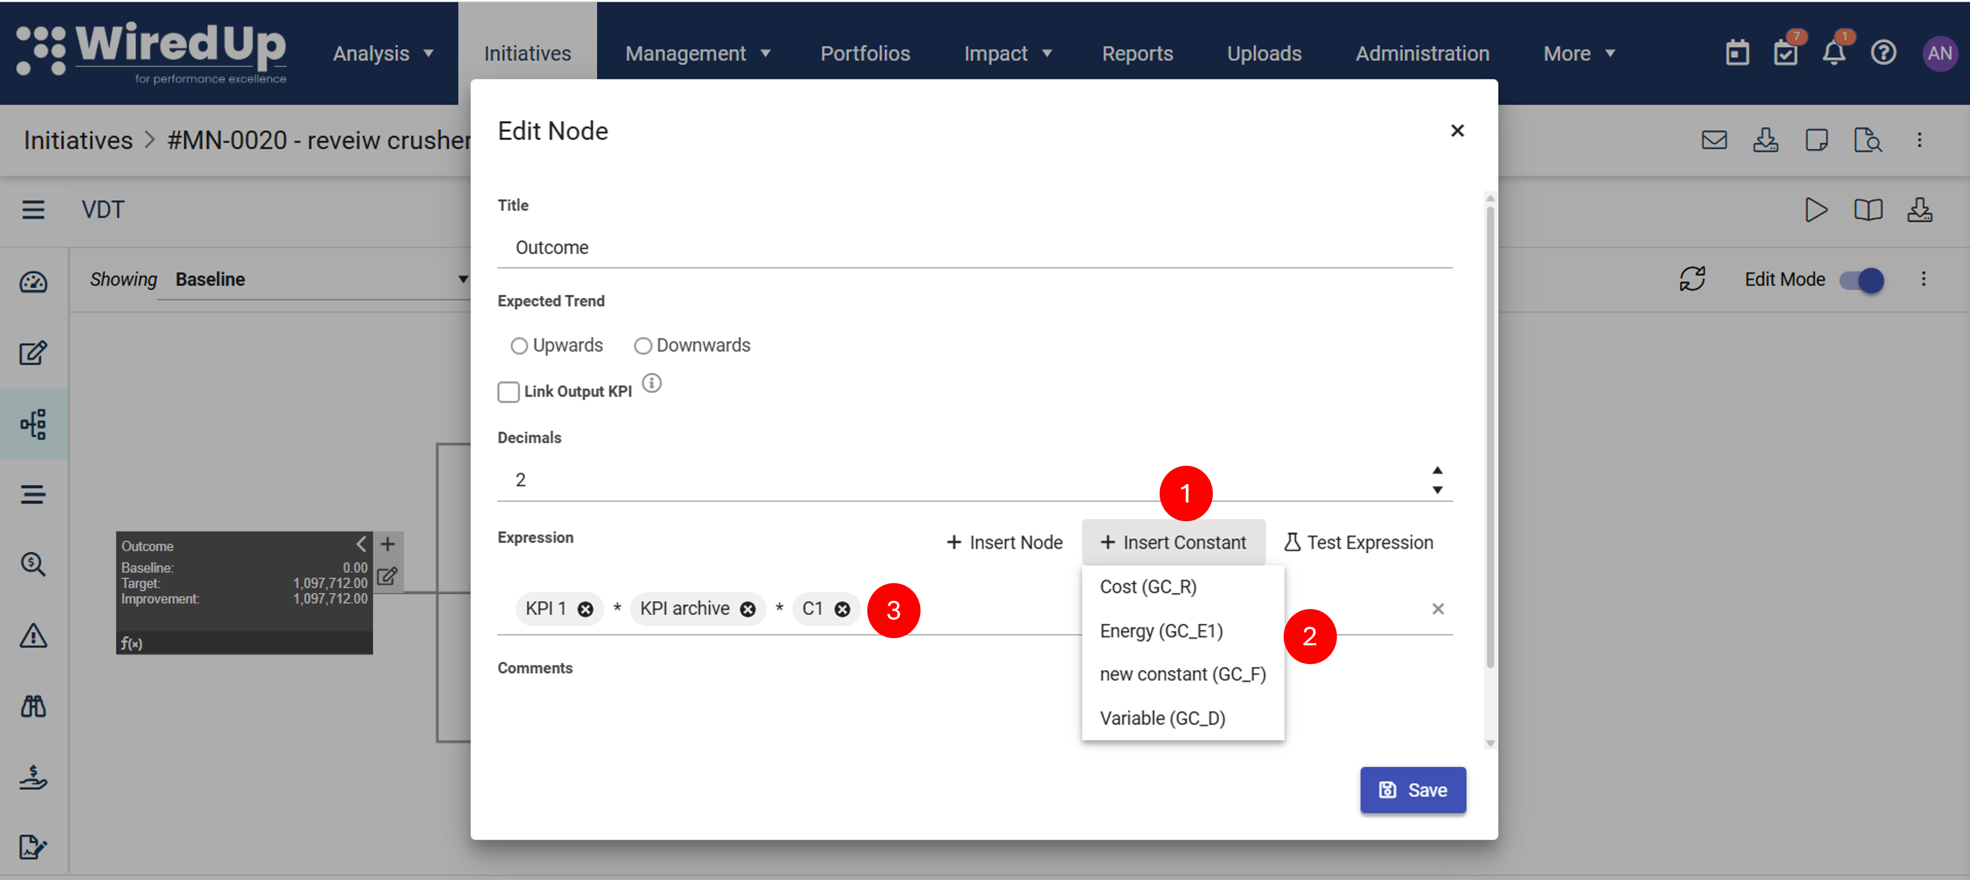Open the Administration tab
The height and width of the screenshot is (880, 1970).
(x=1422, y=54)
